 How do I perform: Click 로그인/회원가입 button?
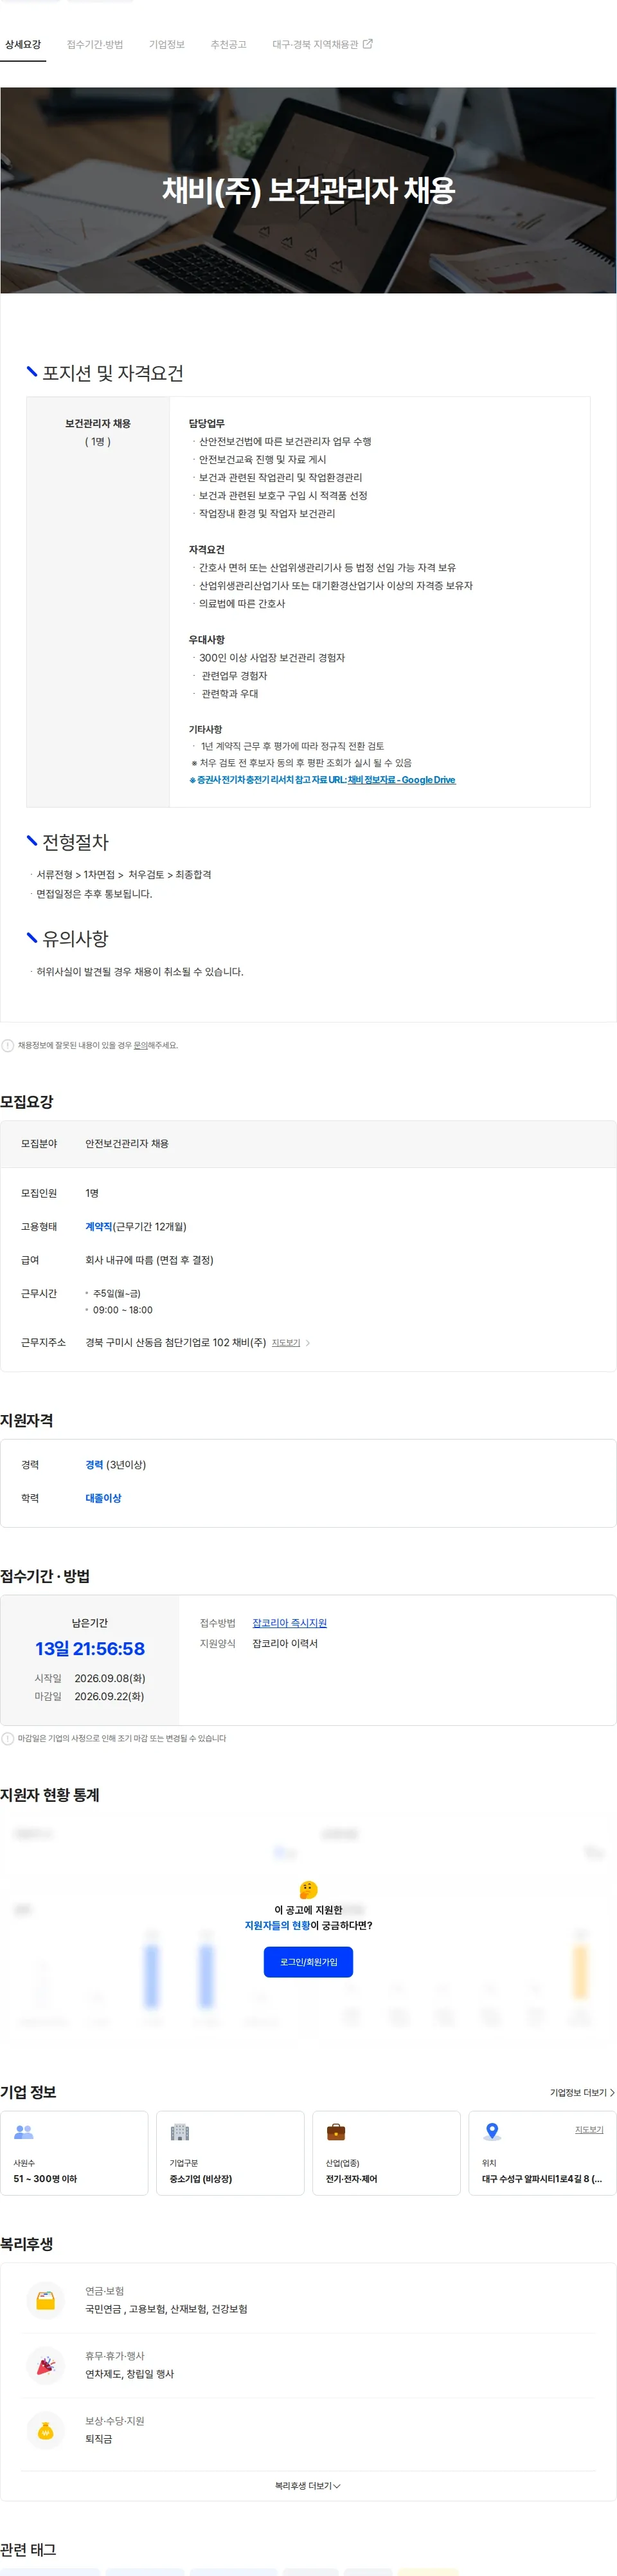308,1962
